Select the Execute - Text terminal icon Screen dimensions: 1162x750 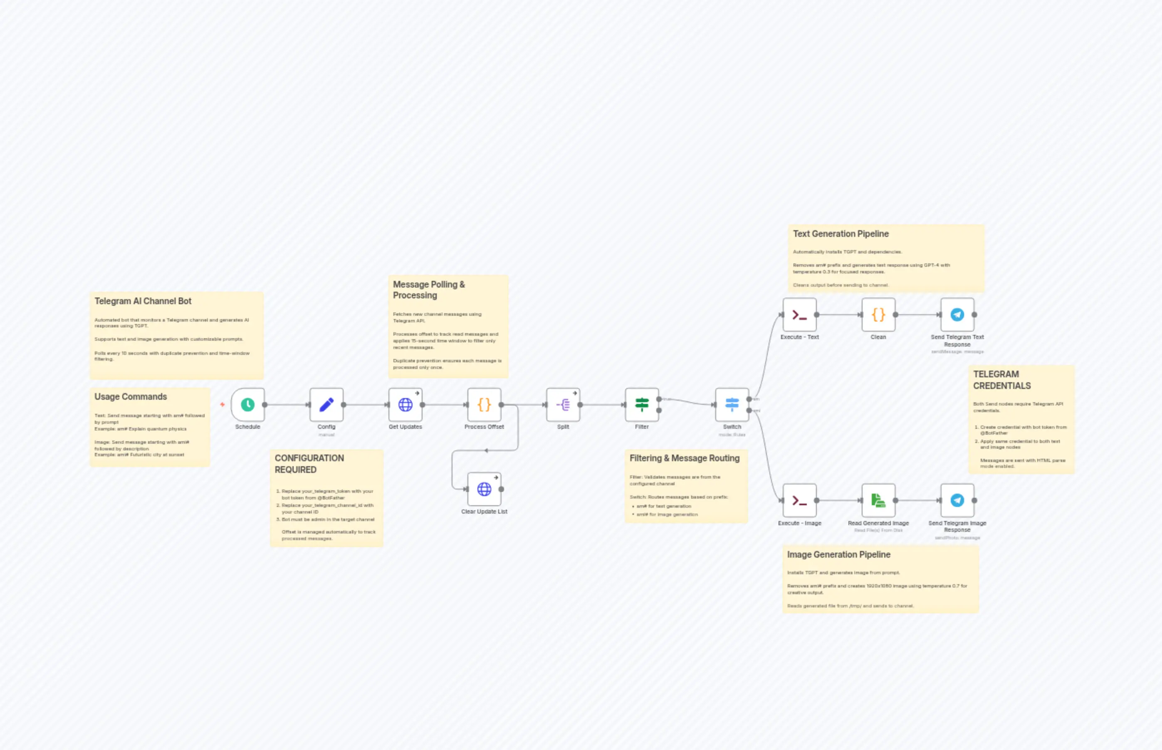(799, 314)
